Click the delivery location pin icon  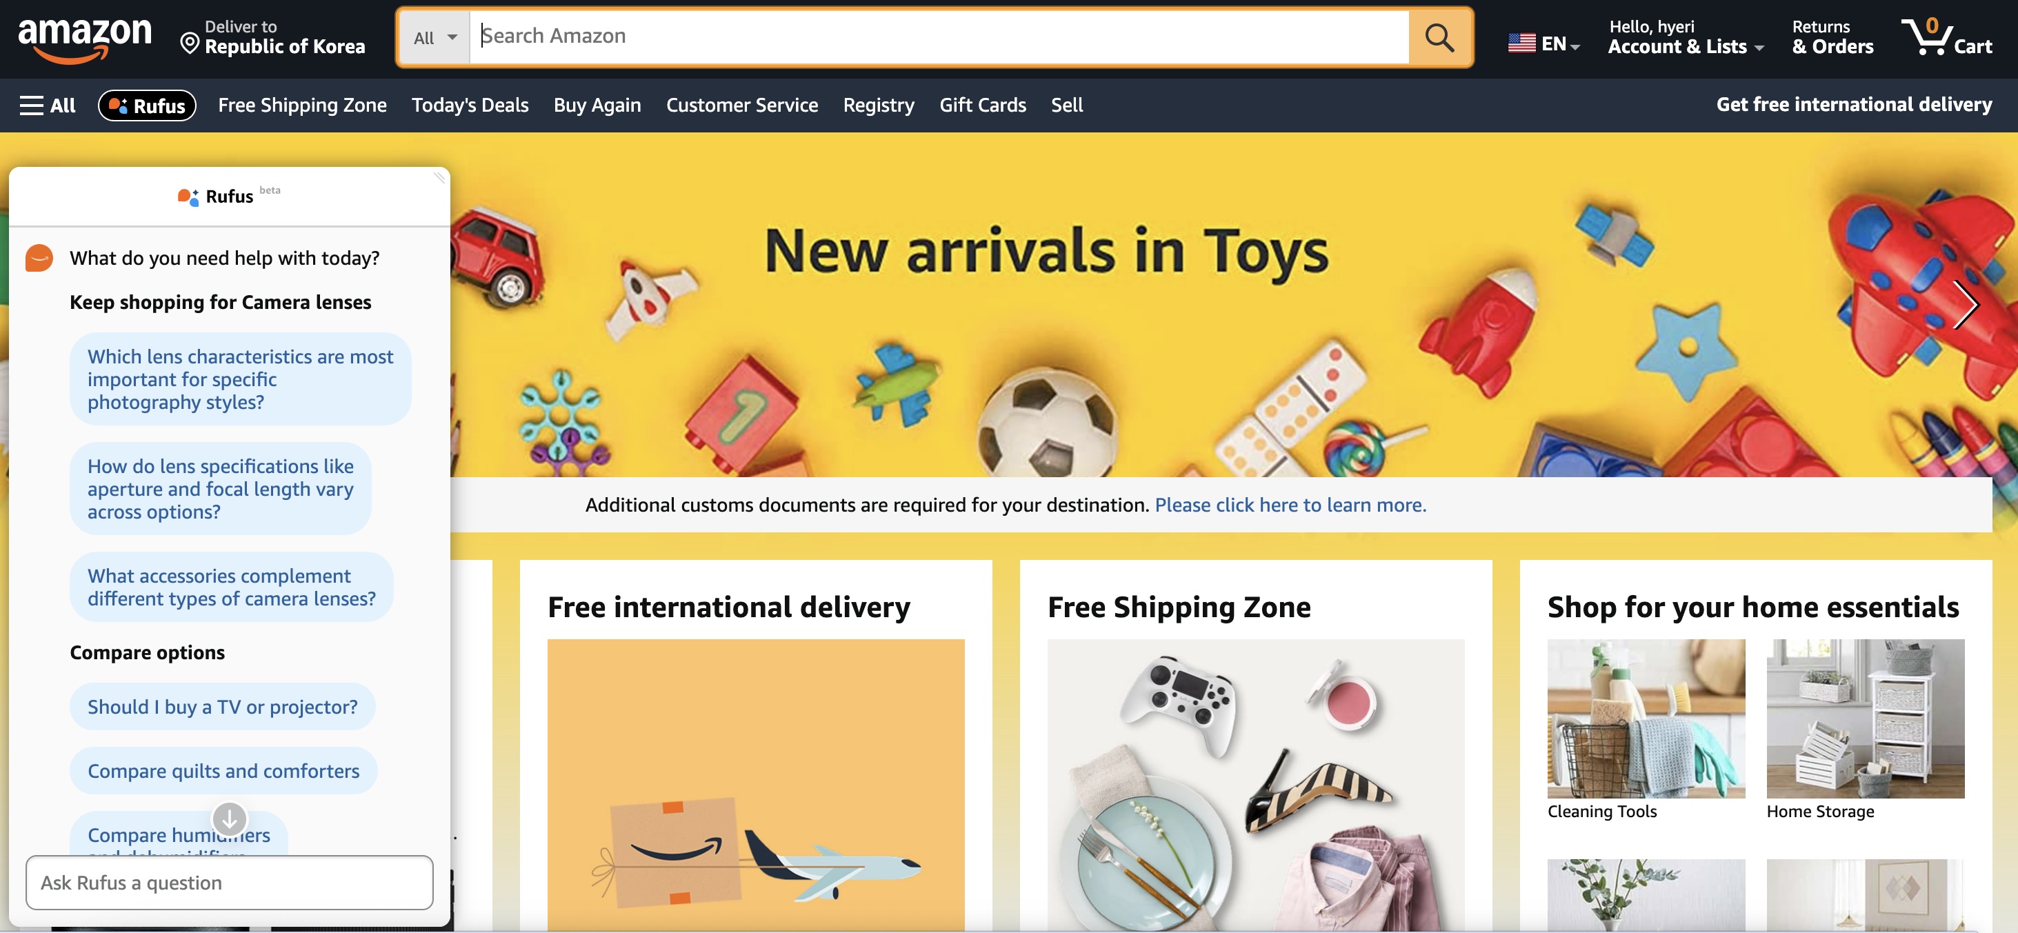click(190, 43)
